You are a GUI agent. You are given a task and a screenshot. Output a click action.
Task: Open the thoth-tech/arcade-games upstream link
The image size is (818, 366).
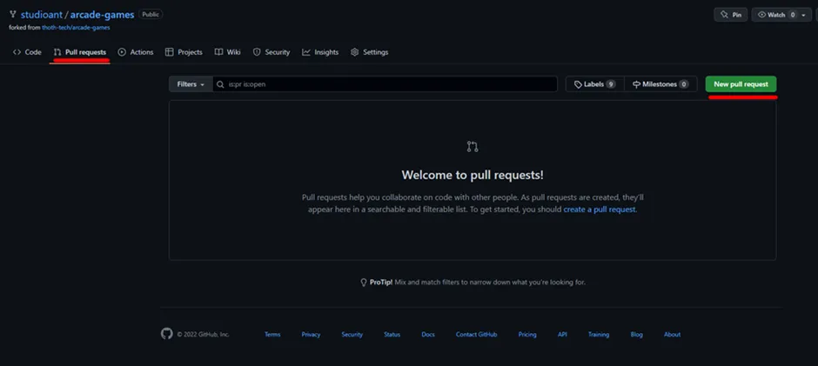point(76,27)
